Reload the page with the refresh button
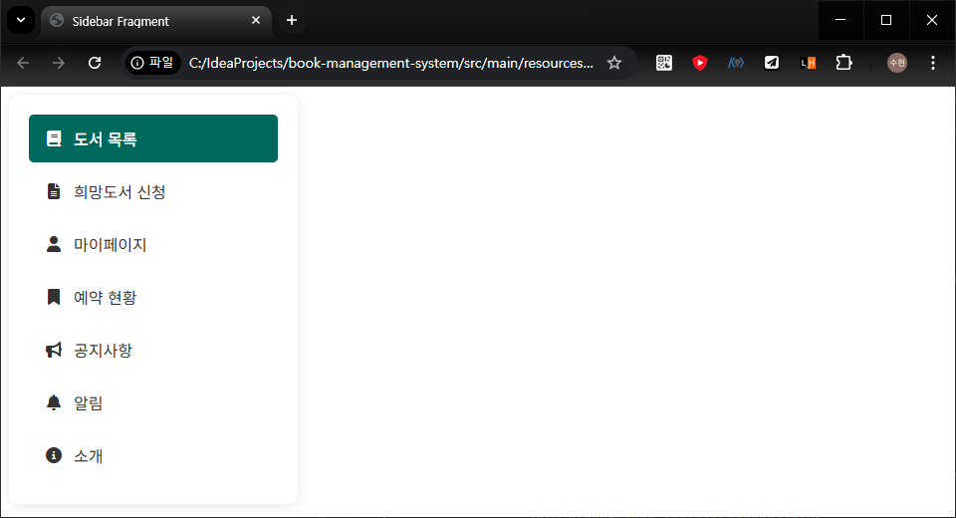956x518 pixels. click(x=95, y=63)
